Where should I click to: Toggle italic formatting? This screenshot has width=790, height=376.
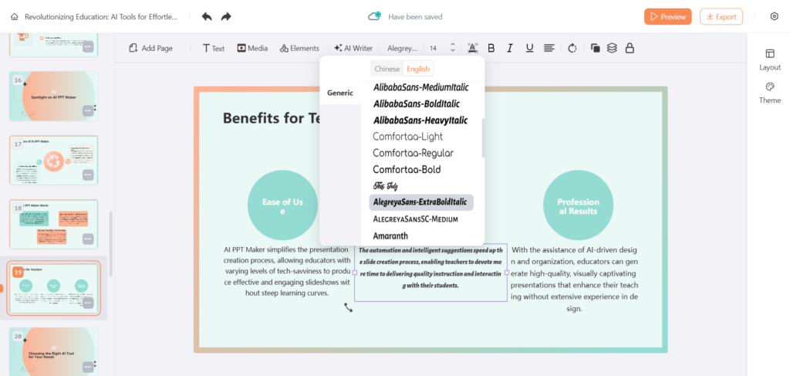510,48
